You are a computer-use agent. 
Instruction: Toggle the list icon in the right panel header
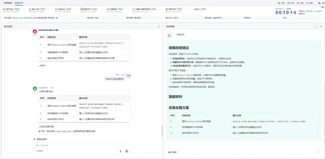coord(321,27)
